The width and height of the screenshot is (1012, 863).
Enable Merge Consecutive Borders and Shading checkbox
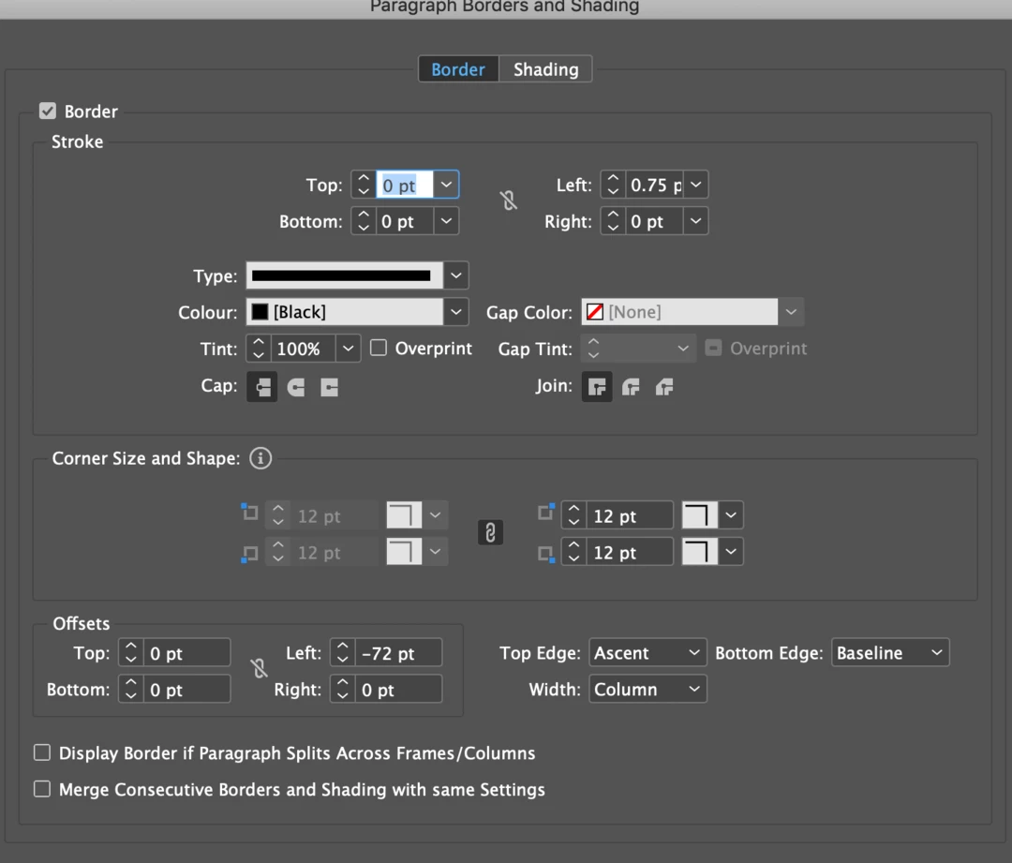click(x=42, y=789)
